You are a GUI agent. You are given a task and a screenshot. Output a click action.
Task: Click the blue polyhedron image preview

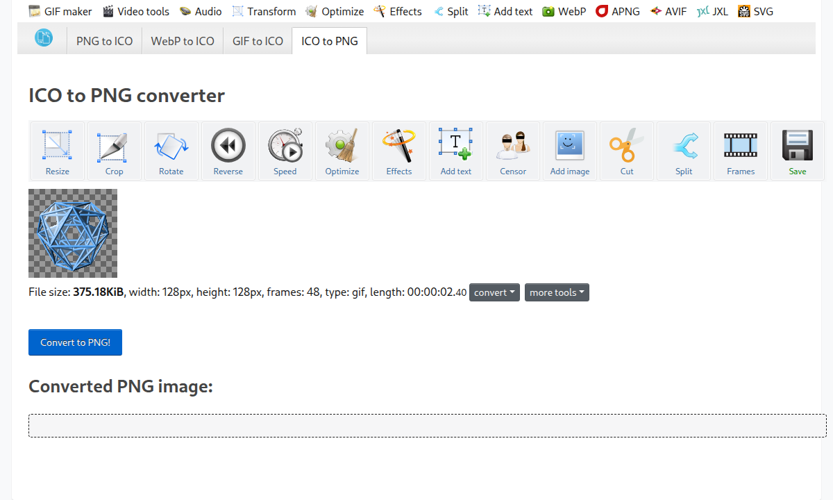[73, 233]
